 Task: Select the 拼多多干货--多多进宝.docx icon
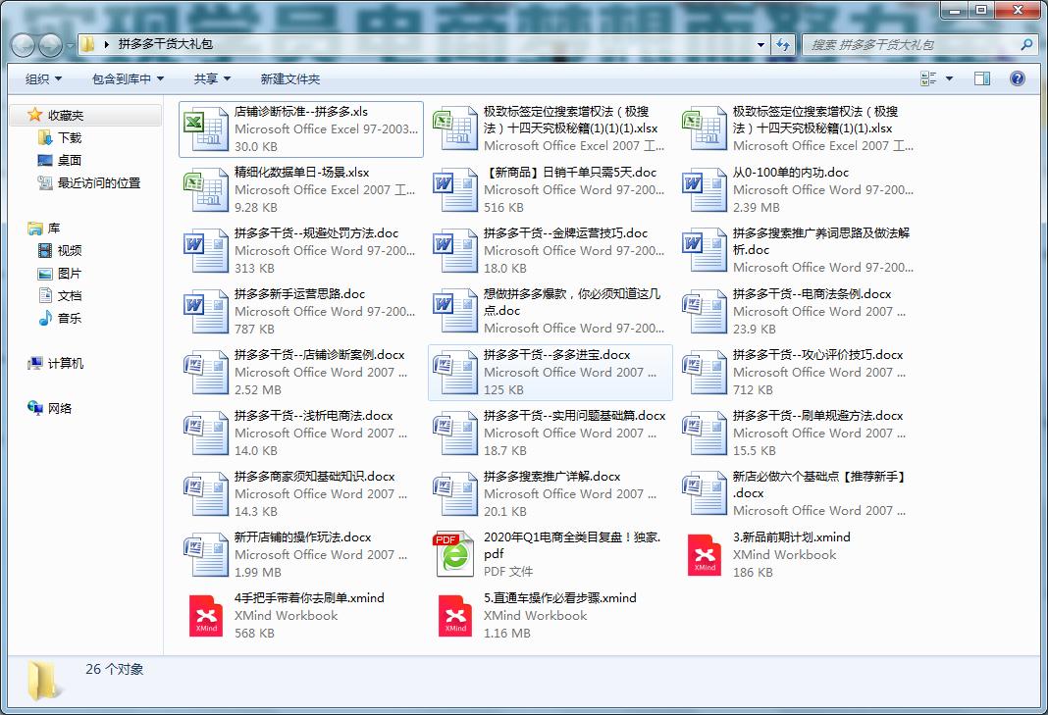point(455,372)
